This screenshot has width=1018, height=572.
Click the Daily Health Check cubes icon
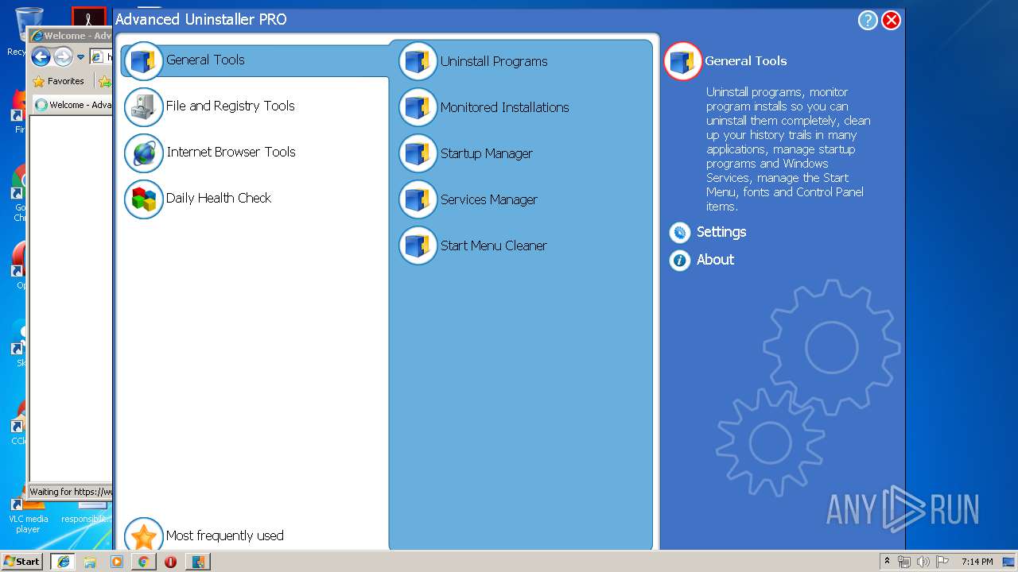144,199
